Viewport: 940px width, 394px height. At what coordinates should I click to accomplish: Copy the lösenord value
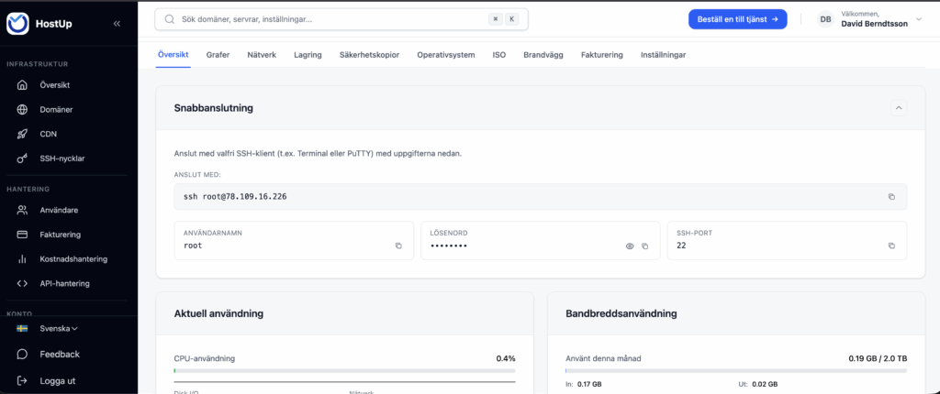(x=645, y=246)
